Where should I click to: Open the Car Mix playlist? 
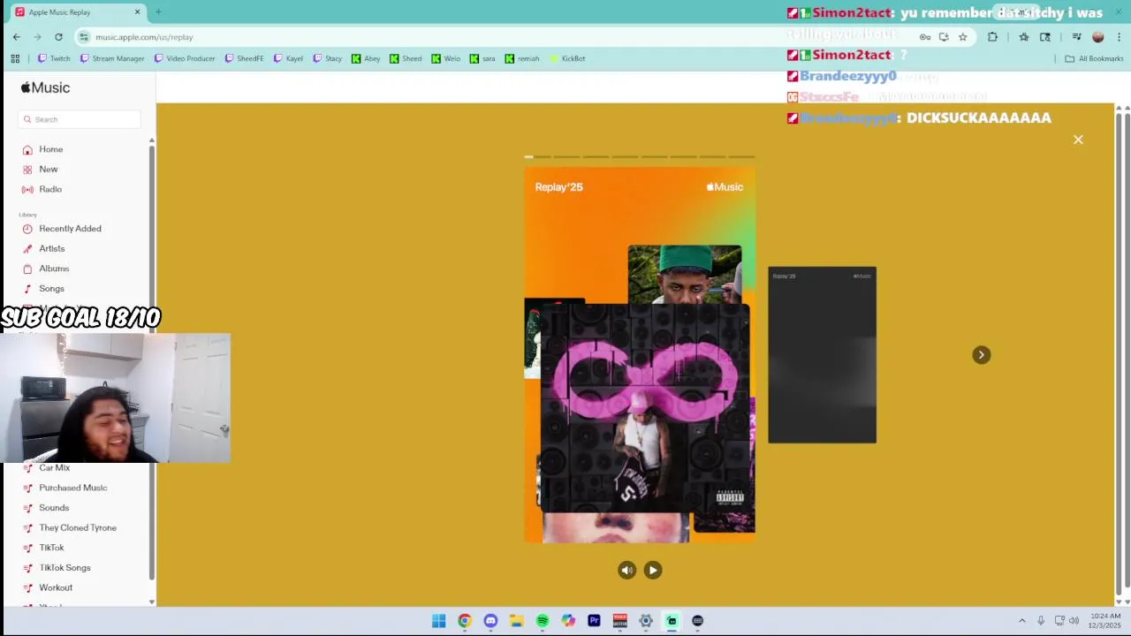54,468
